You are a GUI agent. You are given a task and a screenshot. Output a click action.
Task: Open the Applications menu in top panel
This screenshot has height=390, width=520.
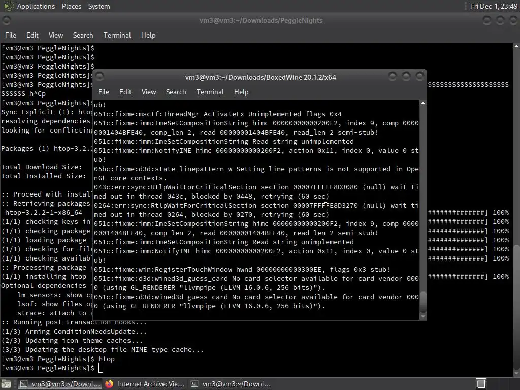coord(36,6)
